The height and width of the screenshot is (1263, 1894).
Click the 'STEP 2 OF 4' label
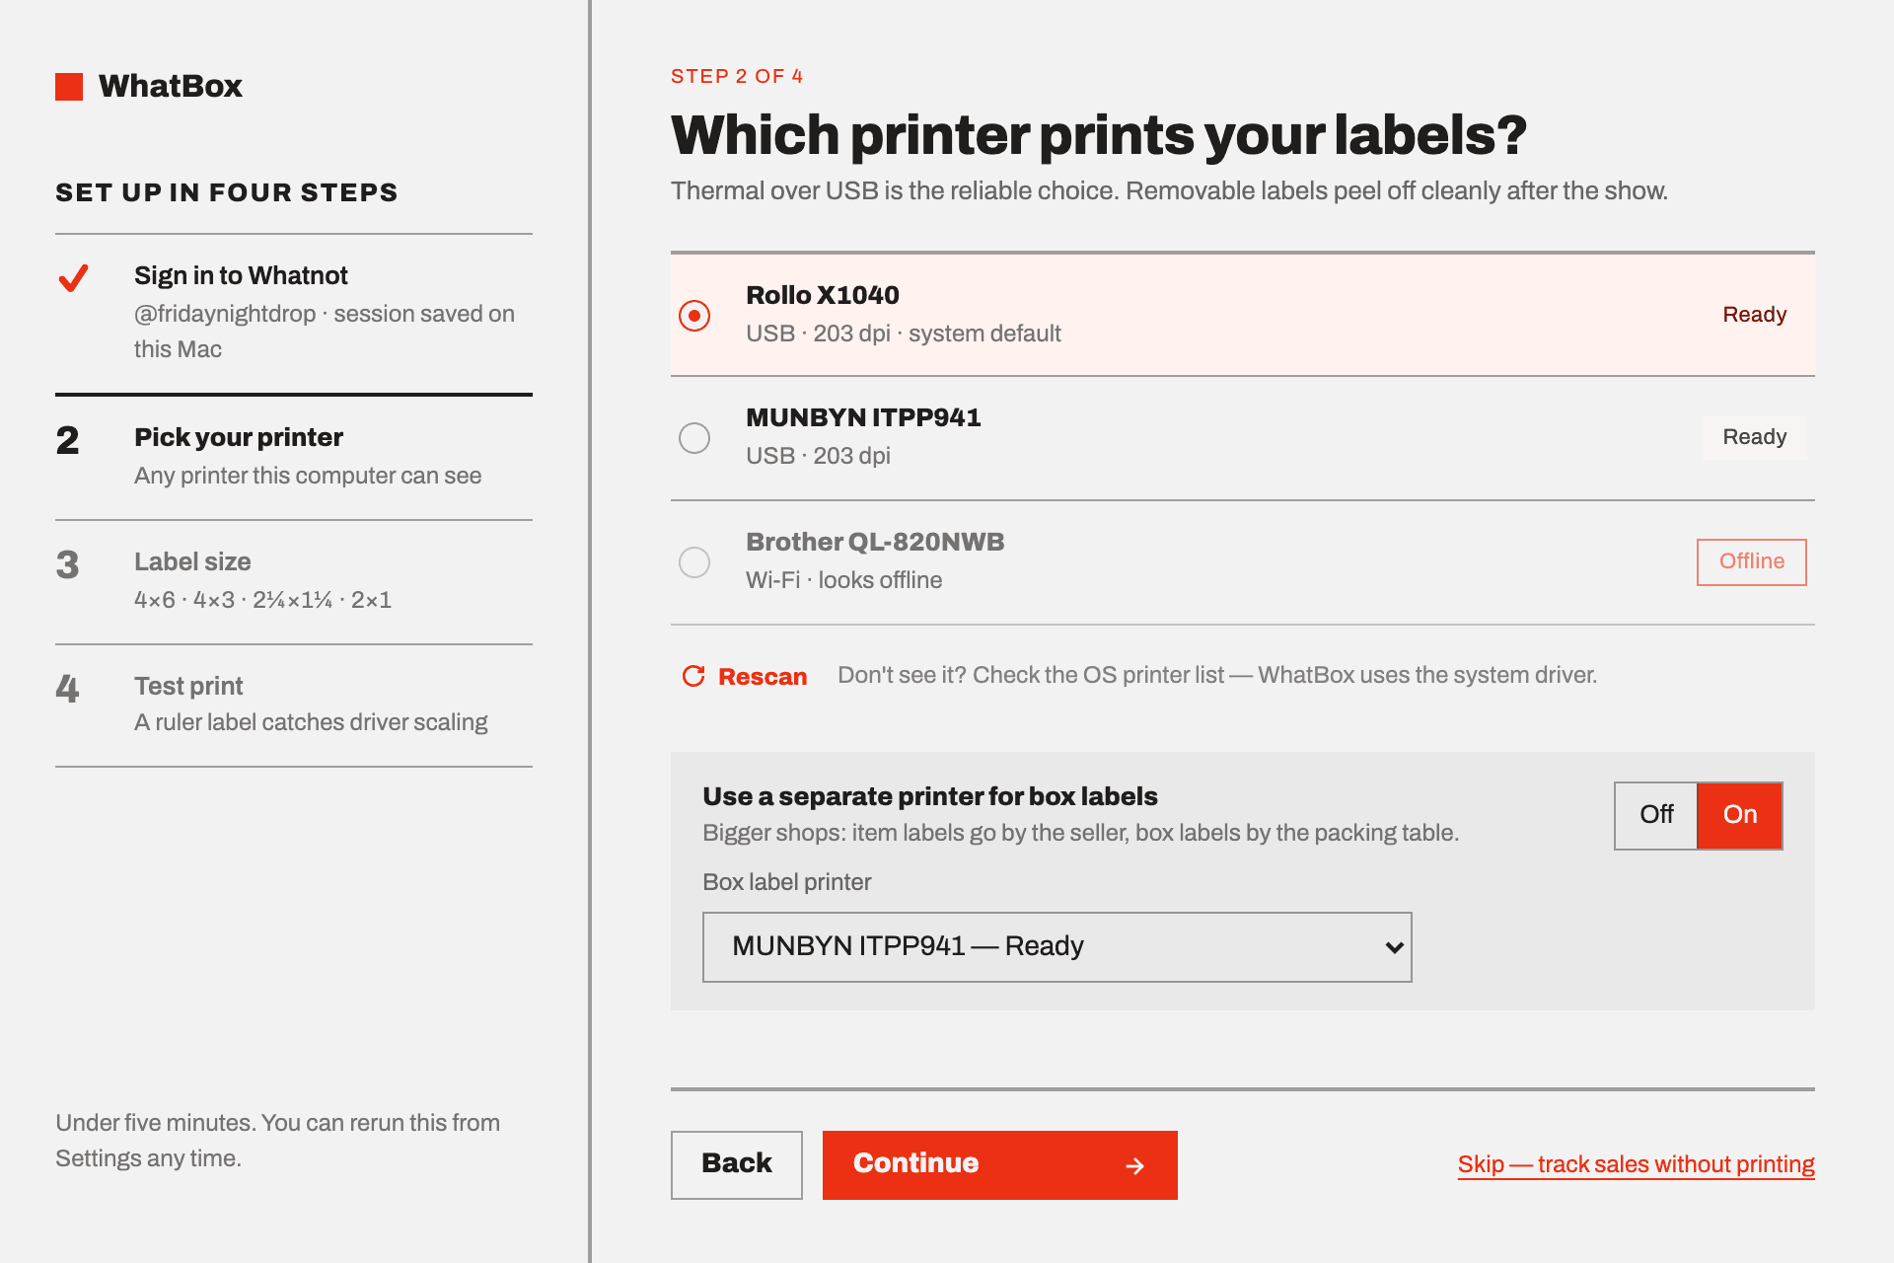tap(737, 76)
